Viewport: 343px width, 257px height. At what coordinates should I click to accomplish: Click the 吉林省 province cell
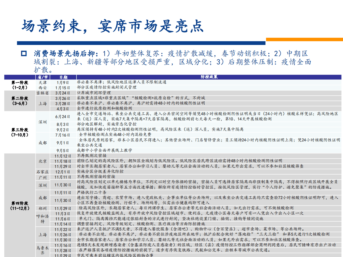(43, 93)
